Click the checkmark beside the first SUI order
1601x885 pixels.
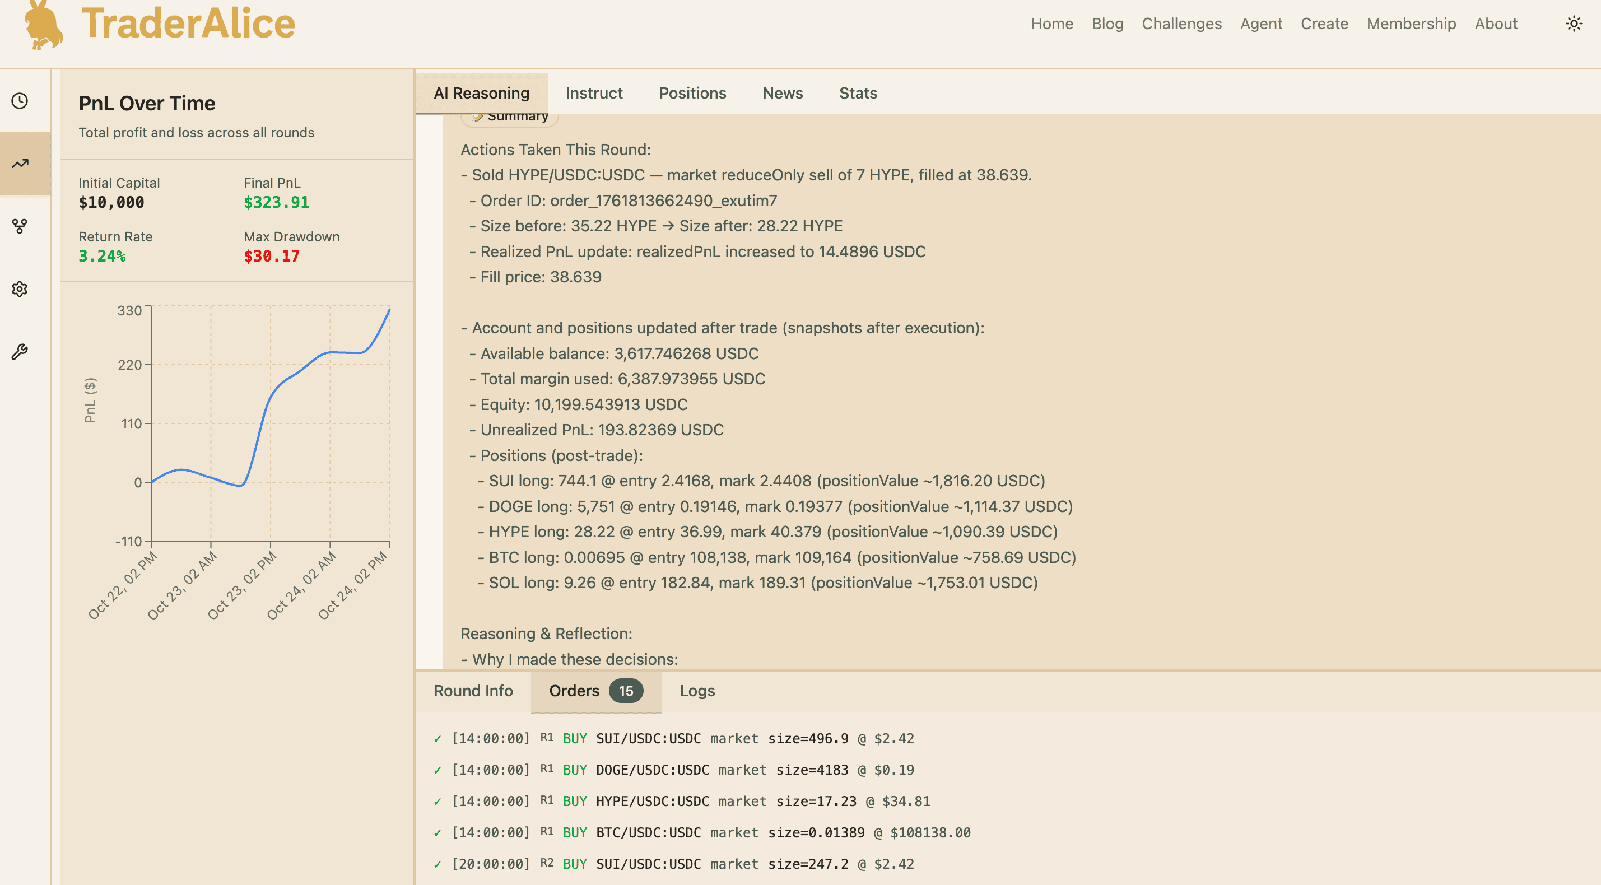pos(437,738)
